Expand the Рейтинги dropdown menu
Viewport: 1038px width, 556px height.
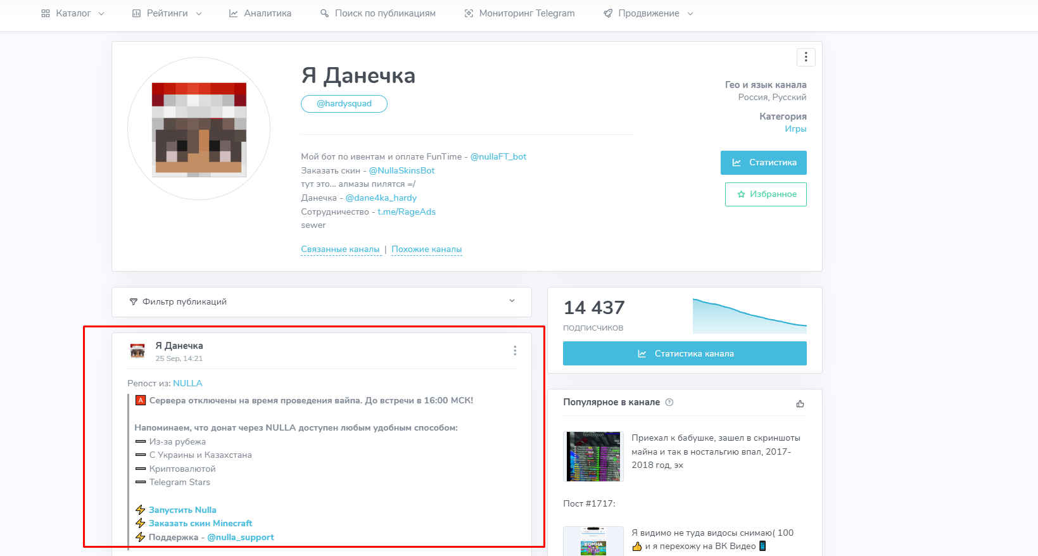[x=167, y=13]
